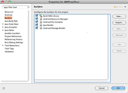Click the Android Pre Compiler builder icon
This screenshot has height=93, width=128.
tap(41, 22)
